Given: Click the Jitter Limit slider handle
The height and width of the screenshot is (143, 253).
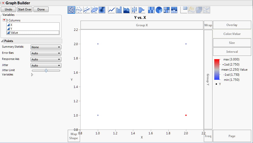Looking at the screenshot, I should tap(46, 71).
